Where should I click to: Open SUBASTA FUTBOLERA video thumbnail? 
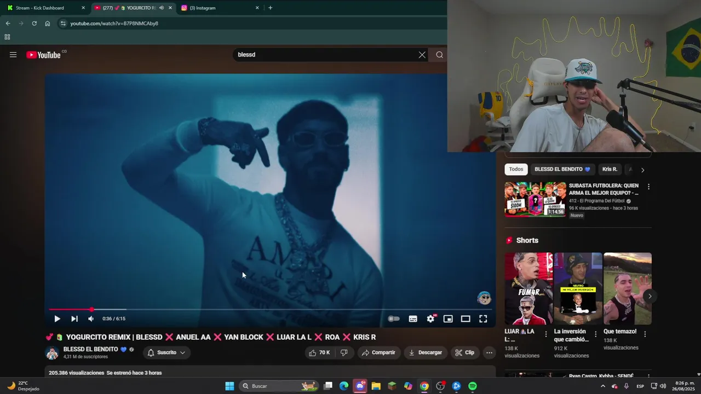coord(535,199)
